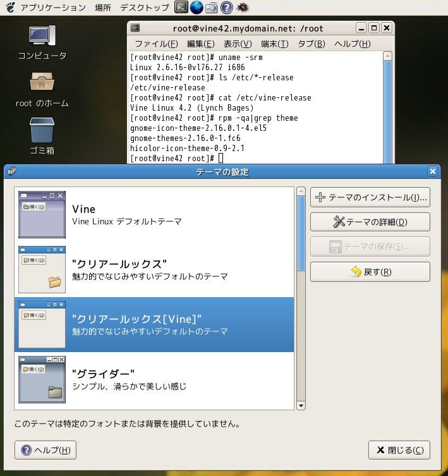Open ヘルプ(H) menu in terminal window

(353, 44)
